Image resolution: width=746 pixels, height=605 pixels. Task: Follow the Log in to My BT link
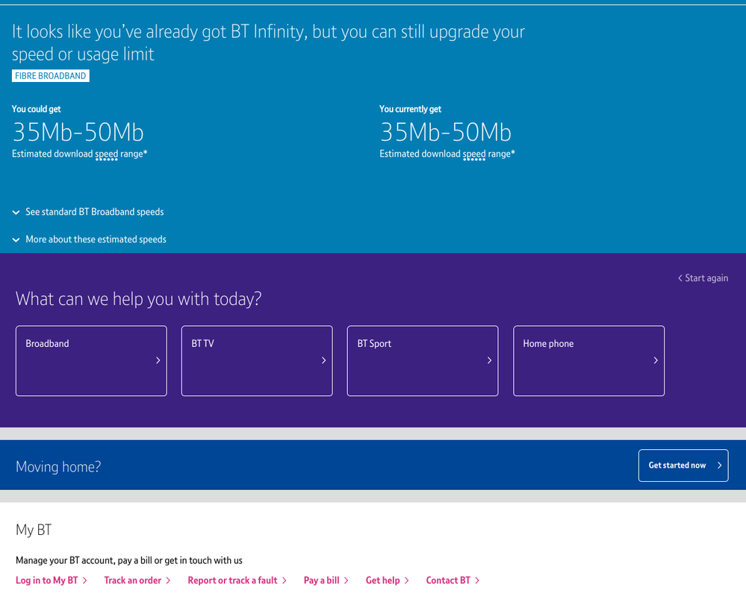[52, 580]
